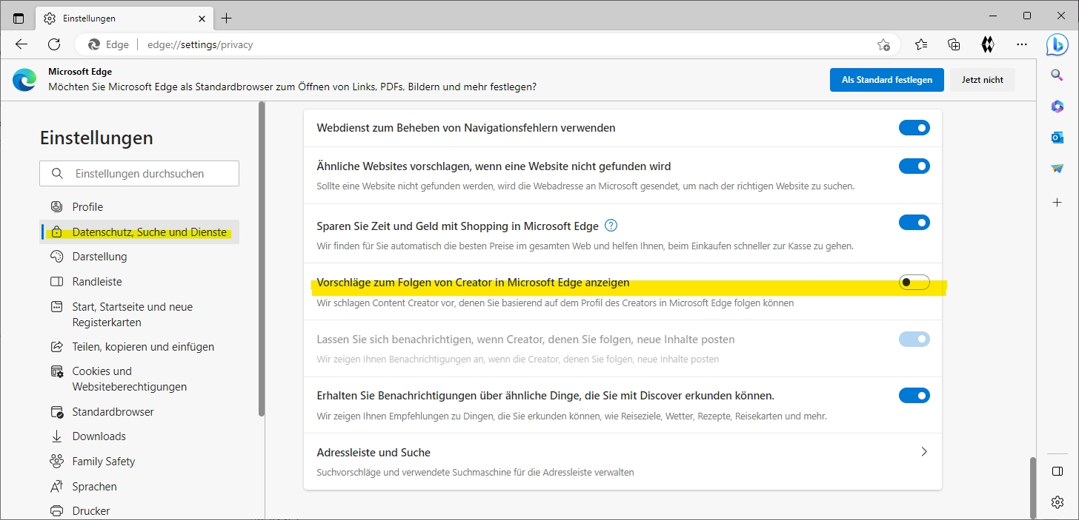Open Family Safety settings section
Viewport: 1079px width, 520px height.
140,462
